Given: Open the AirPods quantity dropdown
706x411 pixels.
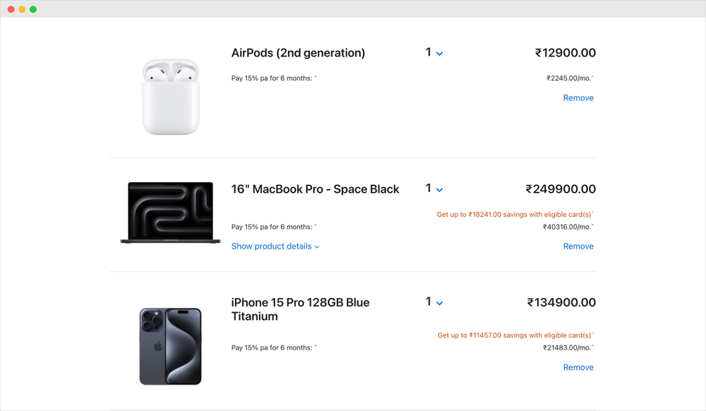Looking at the screenshot, I should (433, 53).
